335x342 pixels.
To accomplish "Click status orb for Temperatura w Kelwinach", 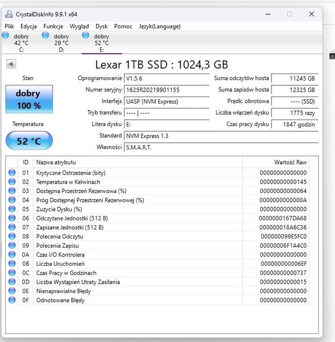I will tap(12, 182).
